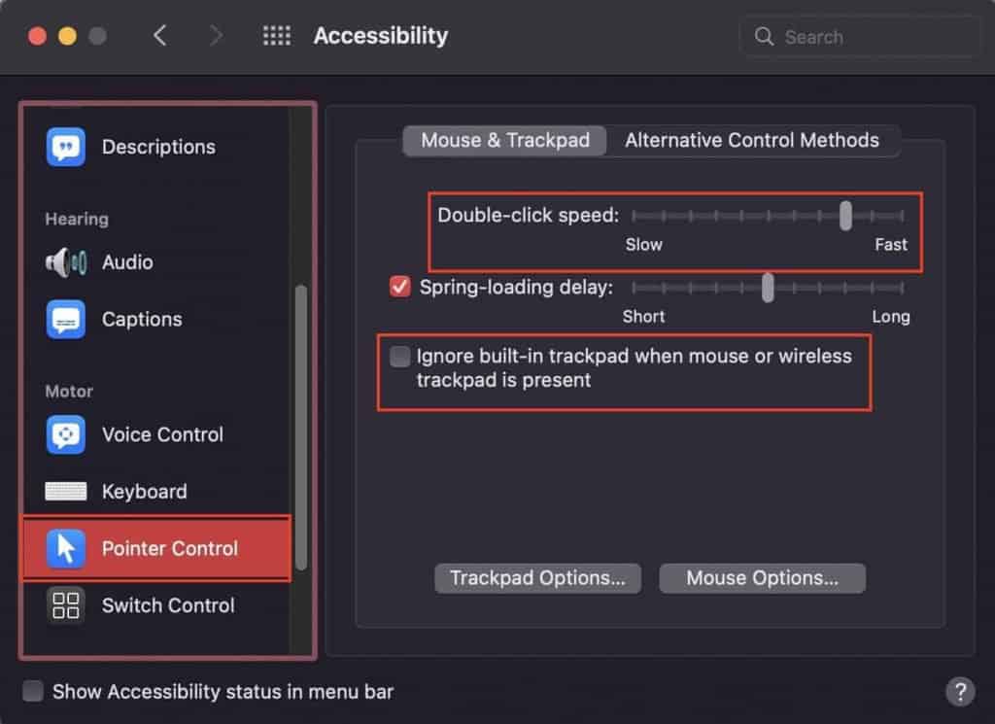Click the back navigation arrow
This screenshot has width=995, height=724.
(x=161, y=35)
